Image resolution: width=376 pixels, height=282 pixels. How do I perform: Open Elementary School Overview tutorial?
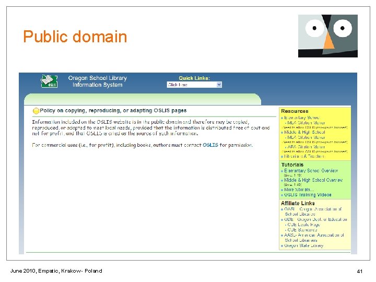(x=311, y=171)
